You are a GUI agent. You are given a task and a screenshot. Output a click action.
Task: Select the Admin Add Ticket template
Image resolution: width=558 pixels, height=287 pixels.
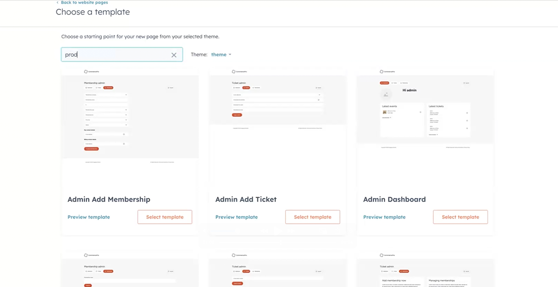click(x=312, y=217)
